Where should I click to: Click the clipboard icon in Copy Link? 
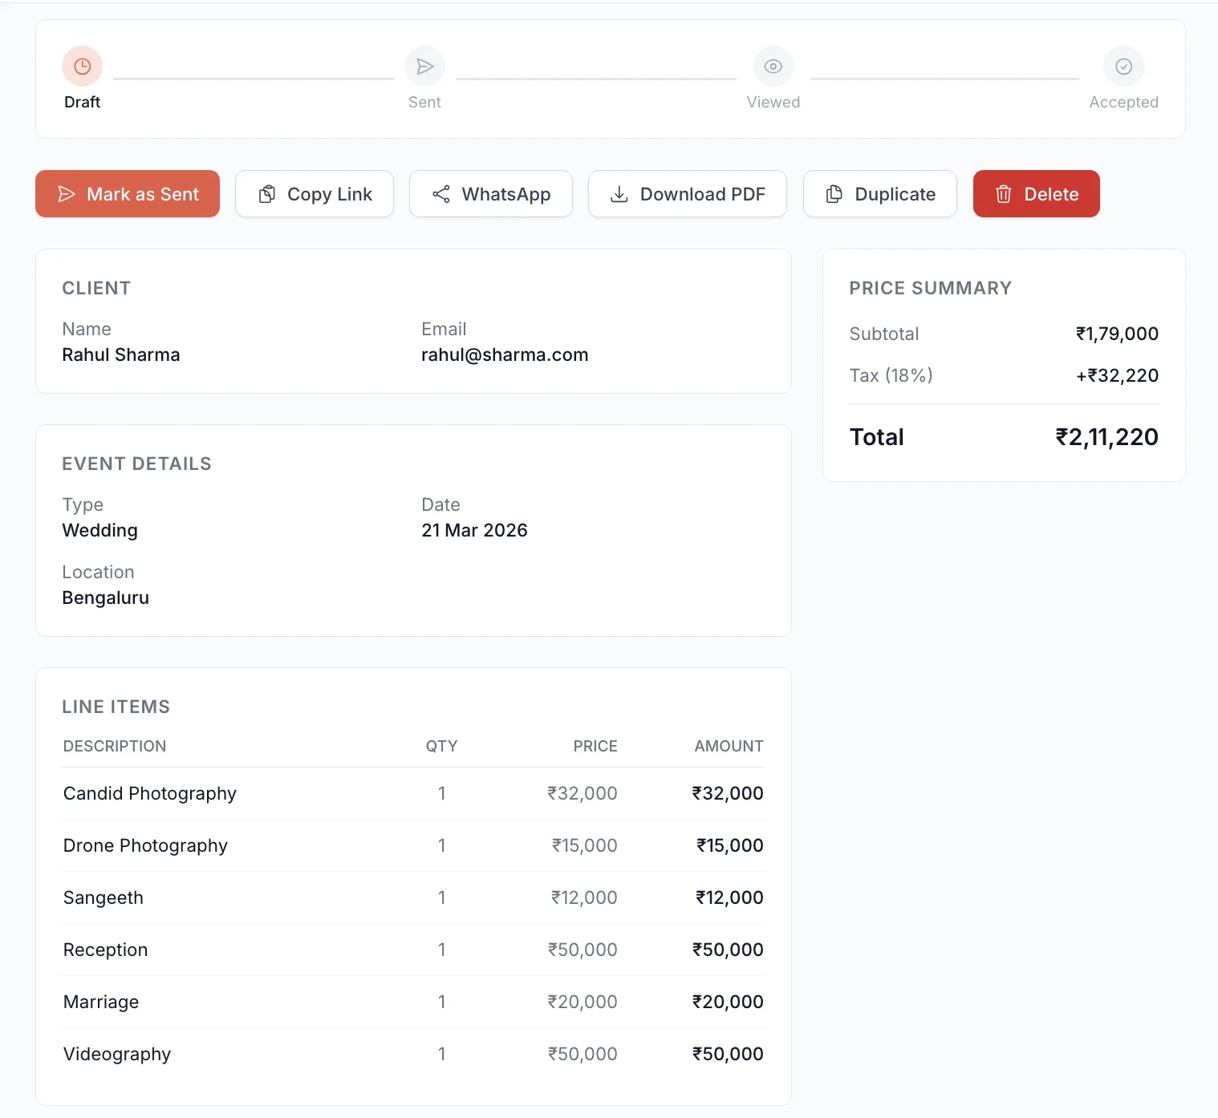point(267,194)
